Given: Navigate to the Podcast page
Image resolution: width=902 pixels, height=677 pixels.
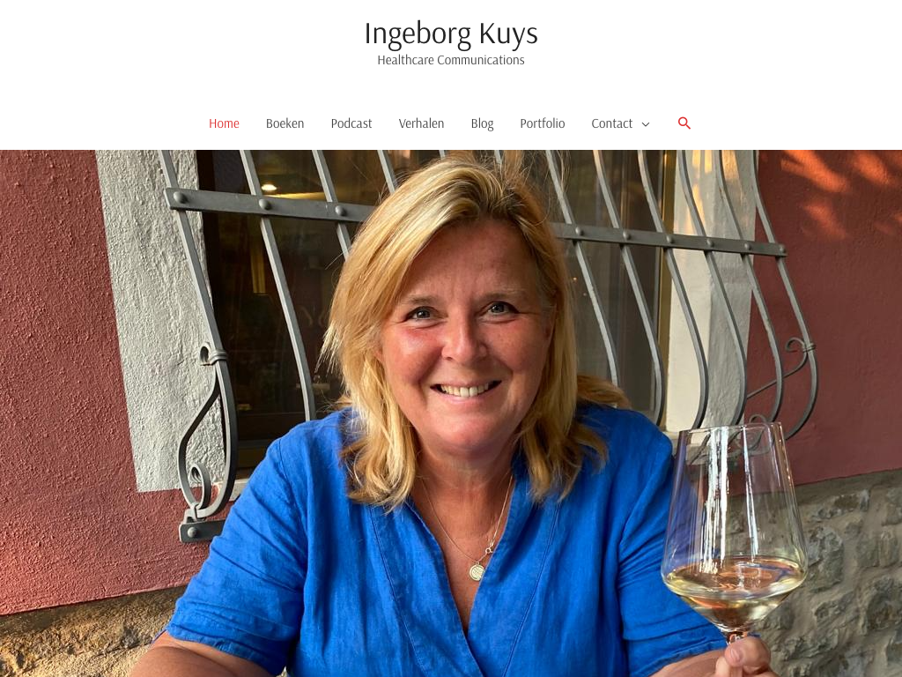Looking at the screenshot, I should click(x=351, y=123).
